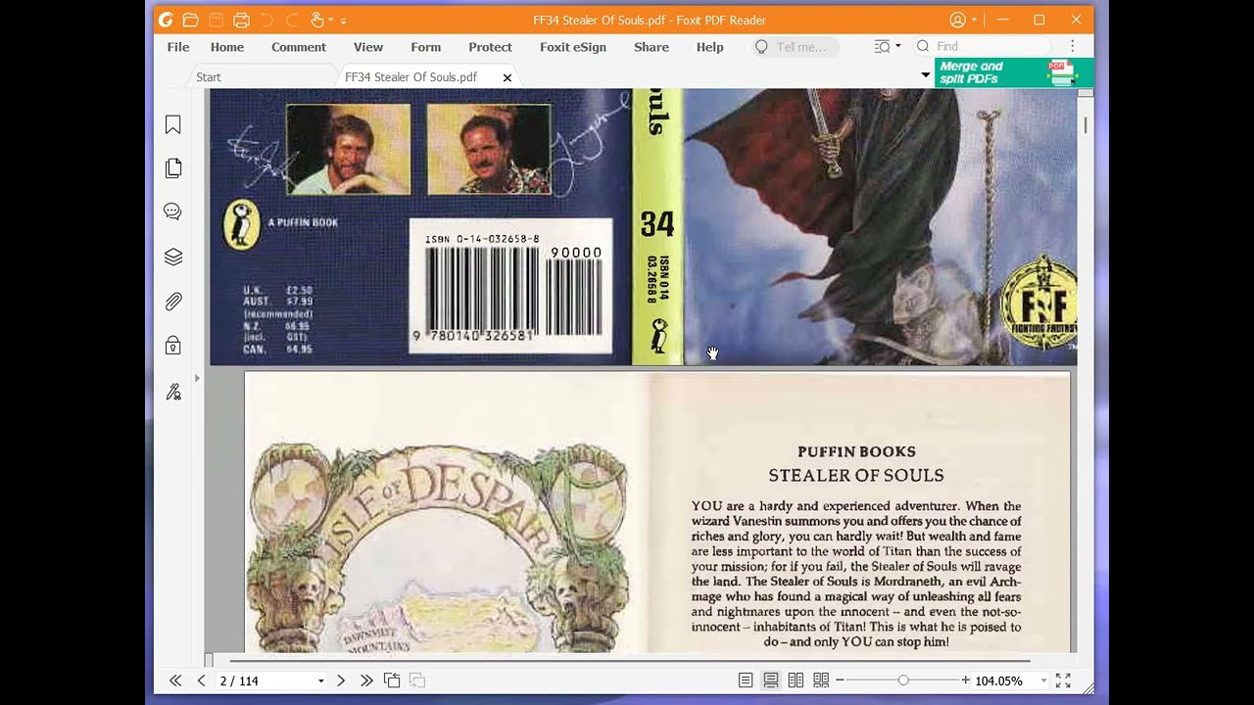The height and width of the screenshot is (705, 1254).
Task: Open the zoom level dropdown at 104.05%
Action: (1042, 681)
